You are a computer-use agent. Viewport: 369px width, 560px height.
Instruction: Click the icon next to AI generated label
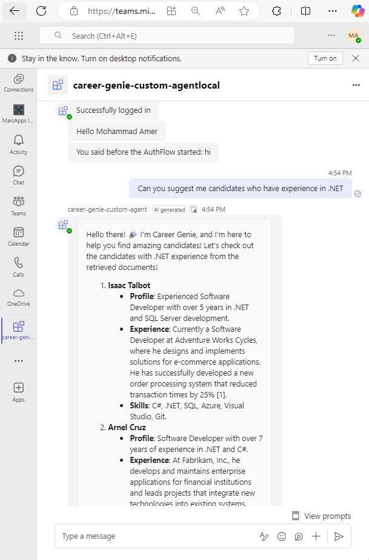[194, 210]
